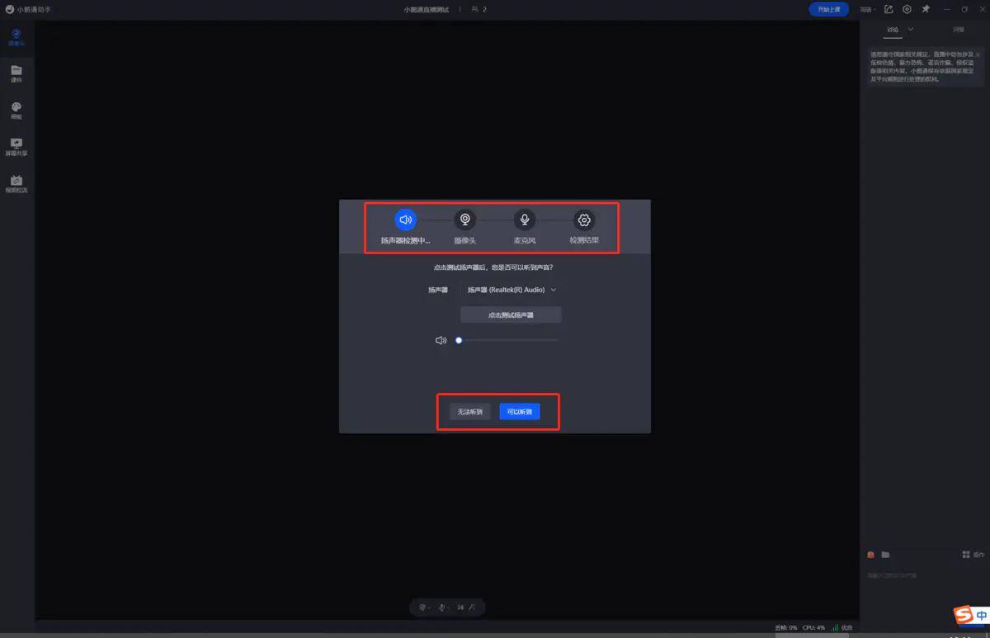
Task: Open the 检测结果 gear step icon
Action: pyautogui.click(x=584, y=220)
